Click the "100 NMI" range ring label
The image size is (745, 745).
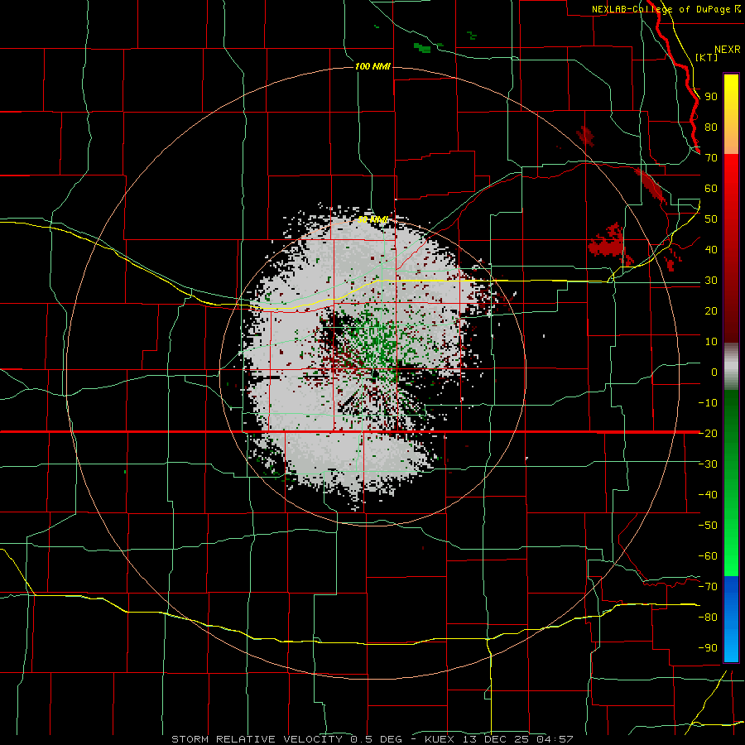[x=372, y=66]
